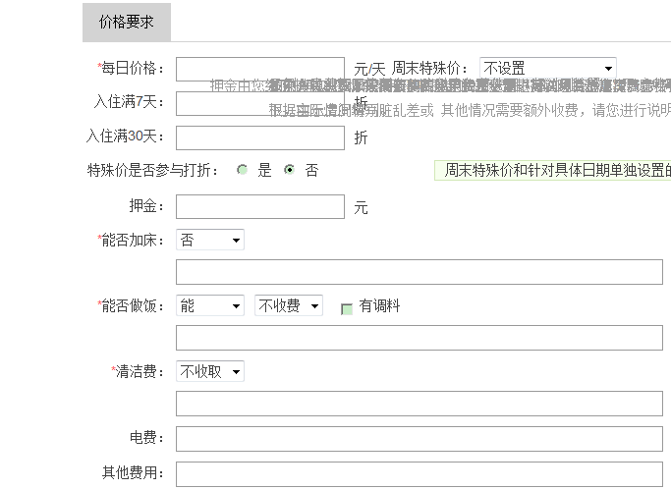Click the 每日价格 input field
671x490 pixels.
[x=260, y=70]
